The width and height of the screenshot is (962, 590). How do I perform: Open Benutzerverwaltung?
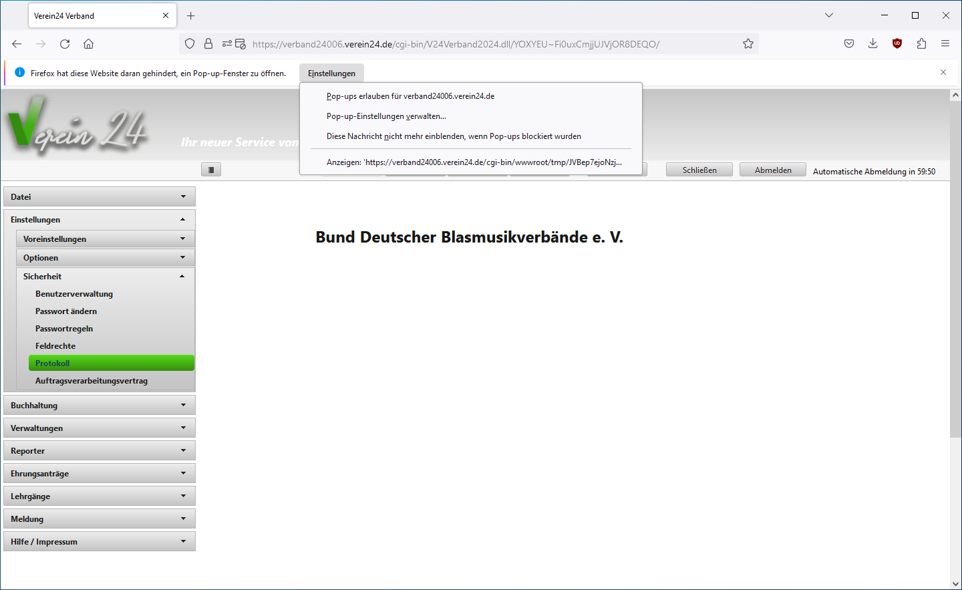pos(74,294)
